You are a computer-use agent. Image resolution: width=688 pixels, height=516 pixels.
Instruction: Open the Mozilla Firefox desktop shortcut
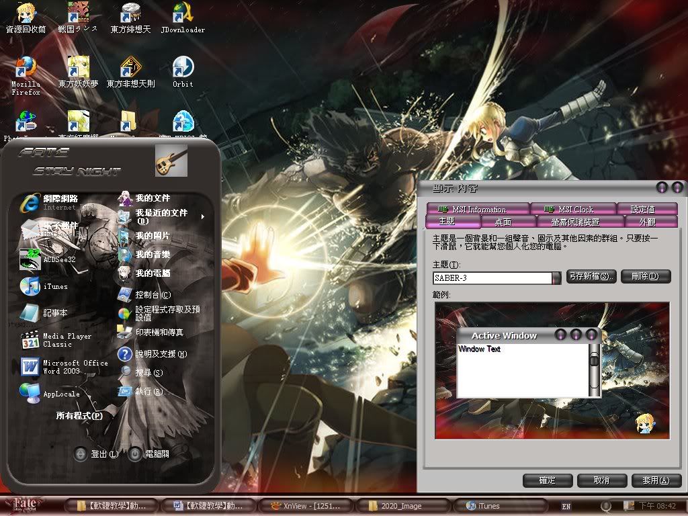[26, 75]
